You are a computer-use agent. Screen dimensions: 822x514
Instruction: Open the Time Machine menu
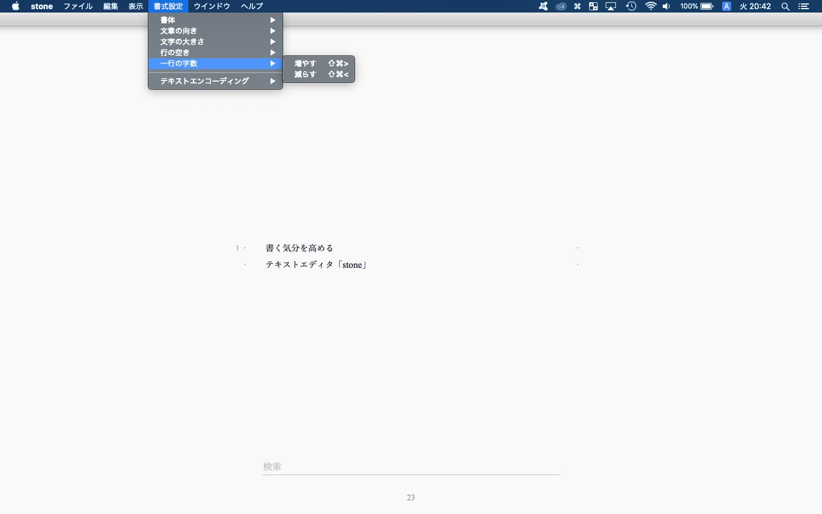click(631, 6)
